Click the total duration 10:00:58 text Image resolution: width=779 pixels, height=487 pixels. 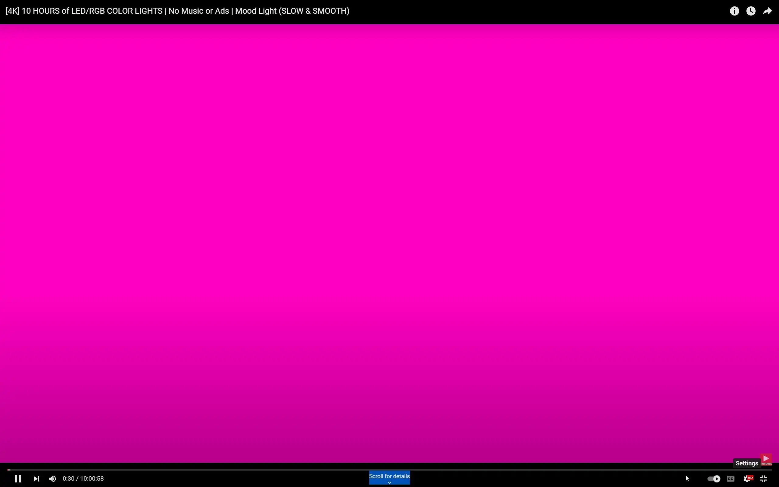point(92,478)
